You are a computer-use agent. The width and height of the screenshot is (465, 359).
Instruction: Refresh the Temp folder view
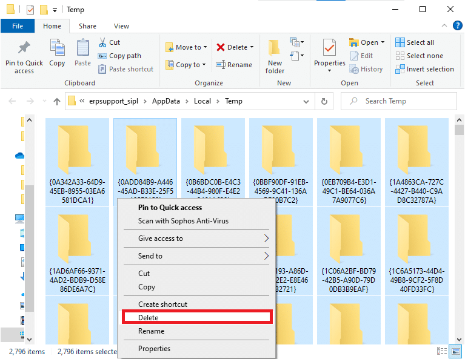pos(324,101)
